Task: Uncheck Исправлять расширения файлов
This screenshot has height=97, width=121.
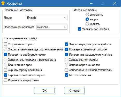Action: click(66, 55)
